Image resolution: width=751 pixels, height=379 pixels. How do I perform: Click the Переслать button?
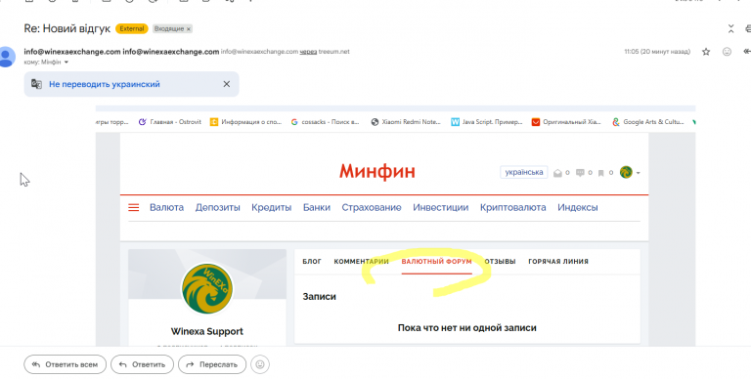click(212, 364)
